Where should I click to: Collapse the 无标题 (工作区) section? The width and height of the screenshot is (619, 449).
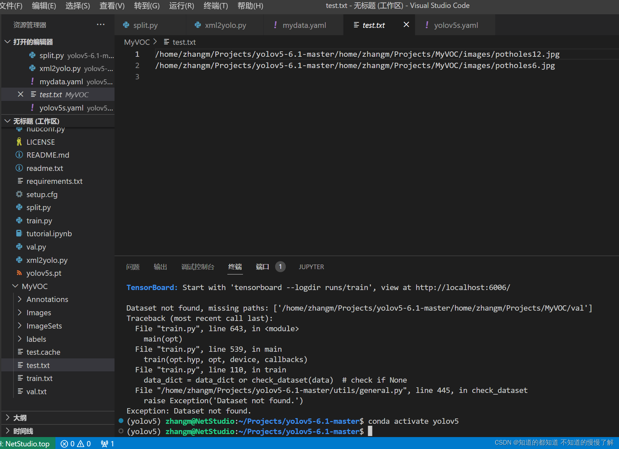point(8,121)
